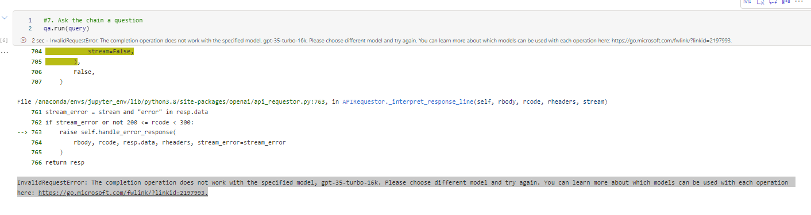
Task: Click the clear cell output icon
Action: coord(760,2)
